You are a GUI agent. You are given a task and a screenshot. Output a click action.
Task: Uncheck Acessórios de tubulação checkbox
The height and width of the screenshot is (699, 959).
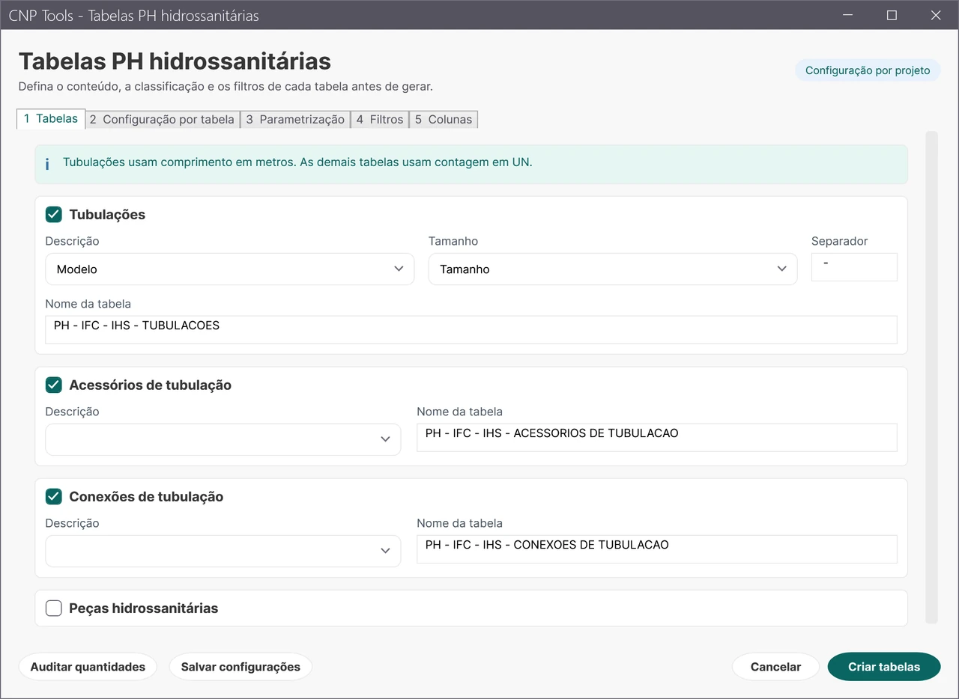[54, 385]
